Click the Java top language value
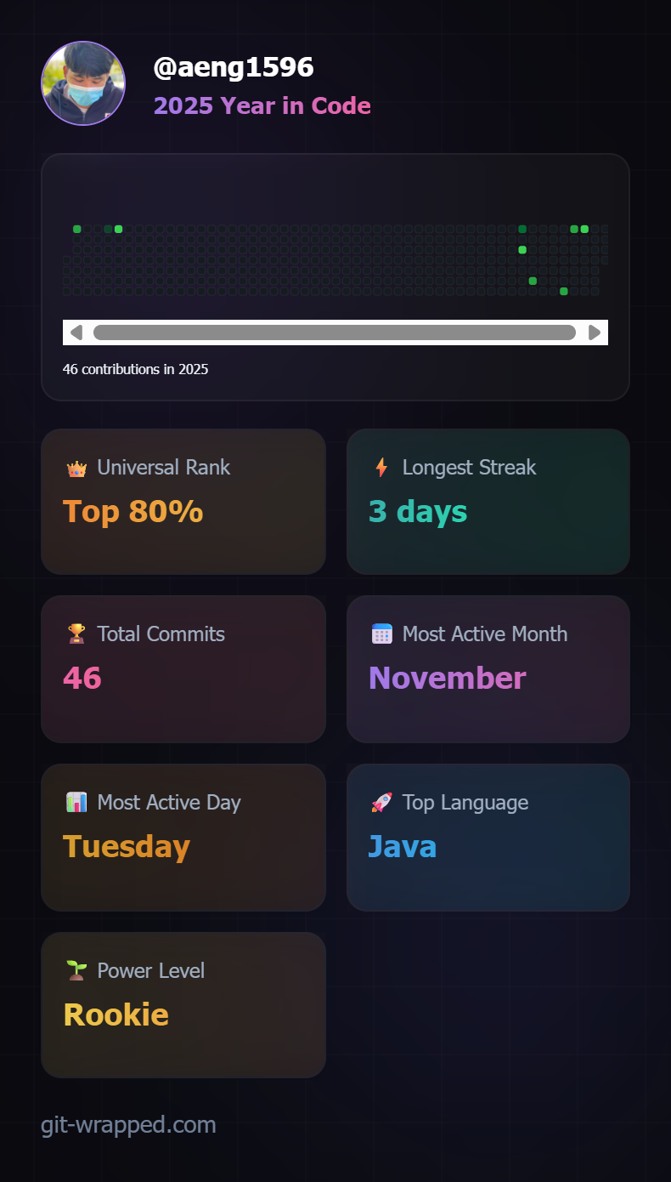 point(403,847)
